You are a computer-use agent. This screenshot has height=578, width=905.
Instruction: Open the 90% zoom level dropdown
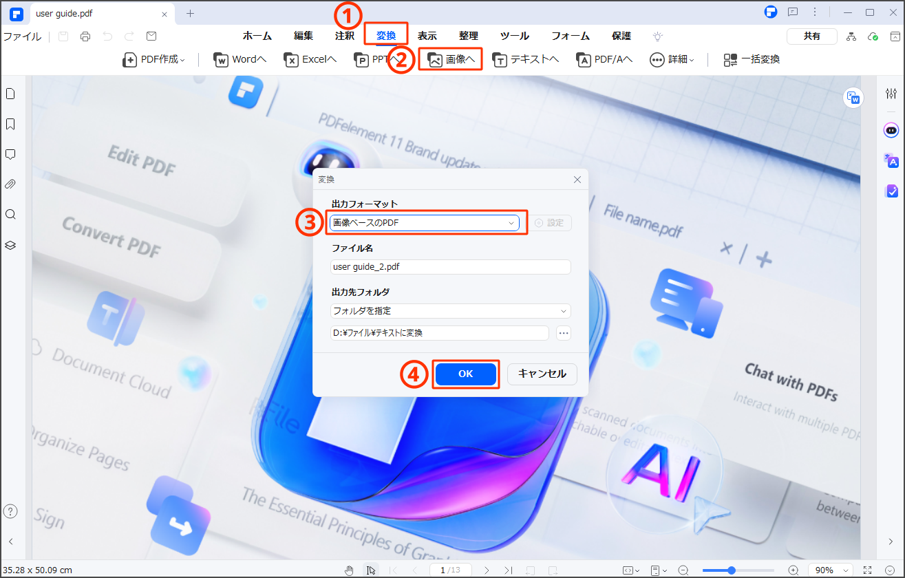point(831,570)
